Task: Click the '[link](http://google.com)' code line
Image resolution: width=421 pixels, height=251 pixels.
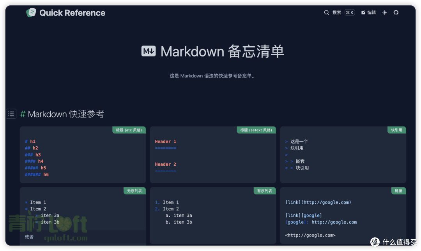Action: click(318, 202)
